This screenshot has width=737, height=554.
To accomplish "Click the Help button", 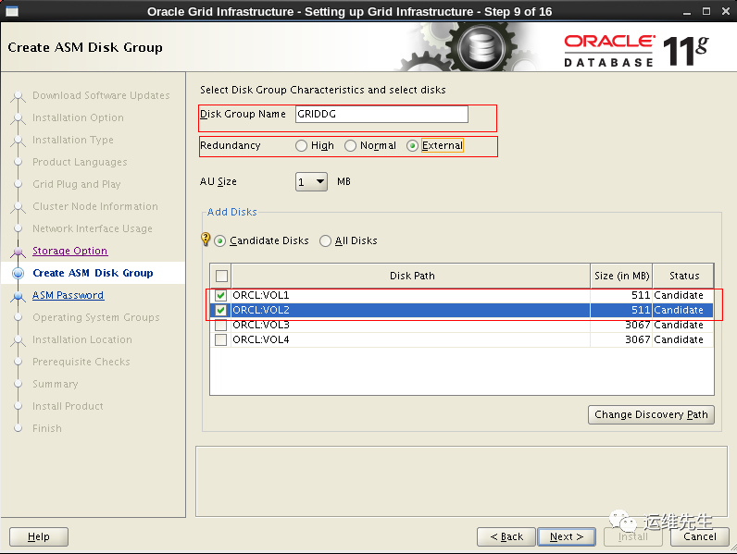I will click(x=39, y=536).
